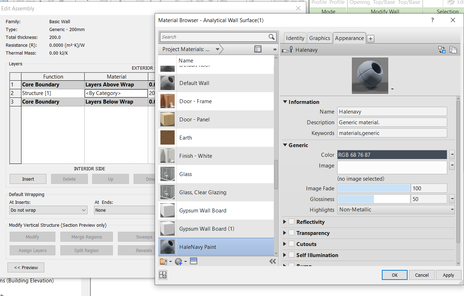Open the Color options dropdown arrow

[x=452, y=155]
